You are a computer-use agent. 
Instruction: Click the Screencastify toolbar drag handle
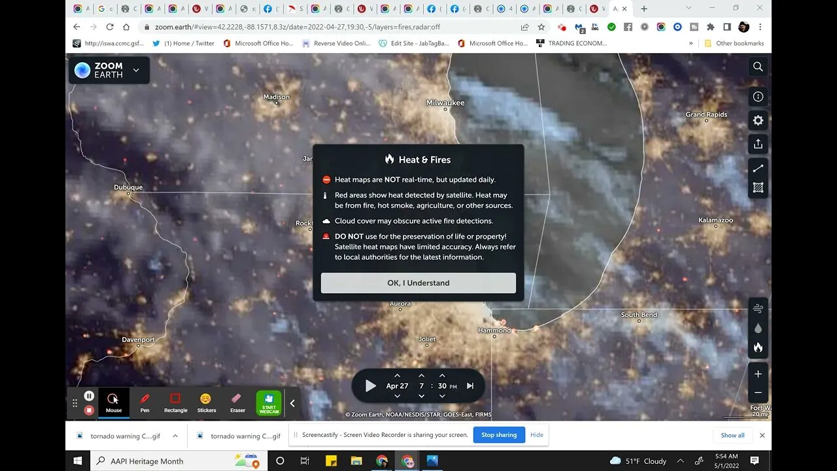click(x=75, y=404)
